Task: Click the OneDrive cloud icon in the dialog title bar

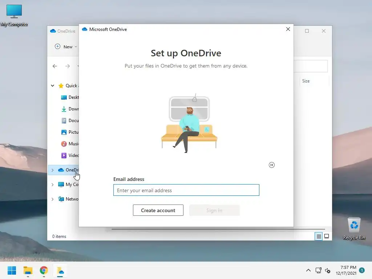Action: [85, 29]
